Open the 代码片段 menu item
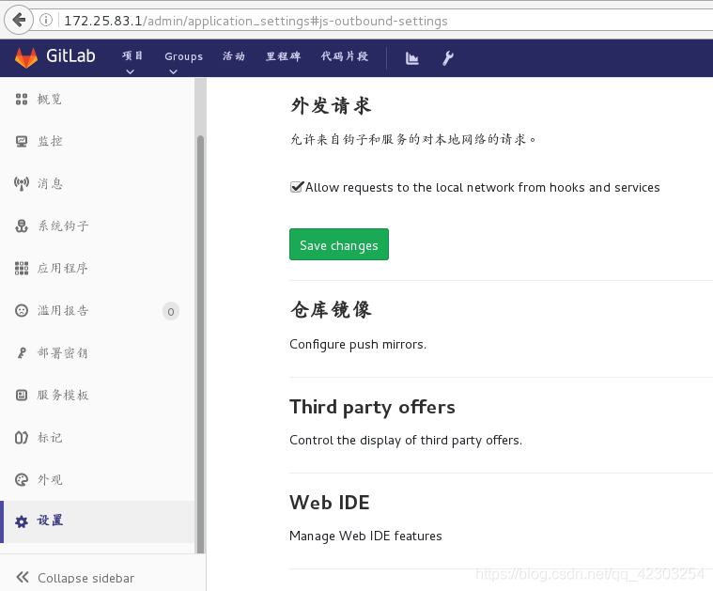The image size is (713, 591). [x=345, y=56]
